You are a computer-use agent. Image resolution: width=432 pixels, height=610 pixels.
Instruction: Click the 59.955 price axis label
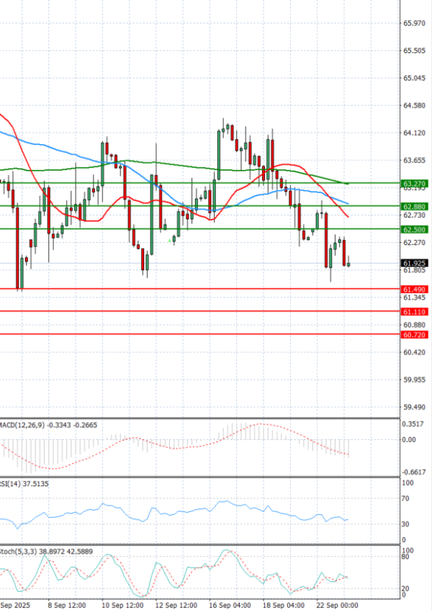415,380
